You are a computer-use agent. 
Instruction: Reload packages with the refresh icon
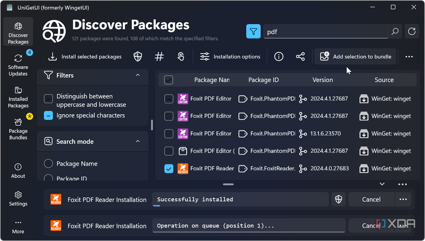click(412, 31)
